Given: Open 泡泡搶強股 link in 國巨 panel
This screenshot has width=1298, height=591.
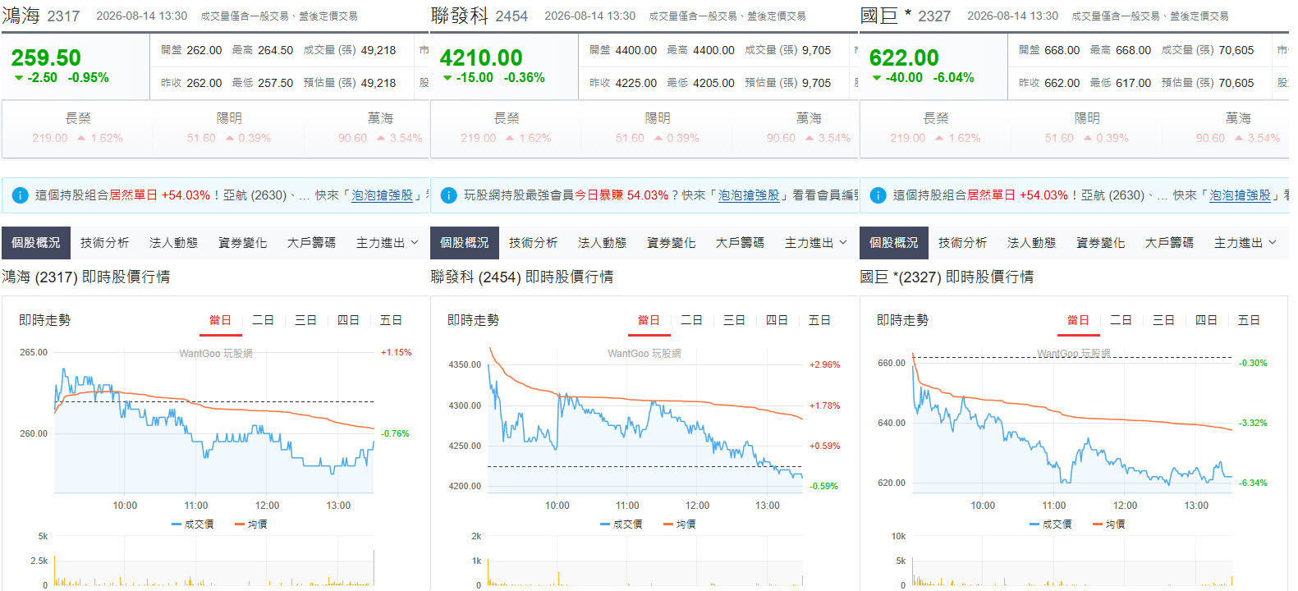Looking at the screenshot, I should click(x=1240, y=195).
